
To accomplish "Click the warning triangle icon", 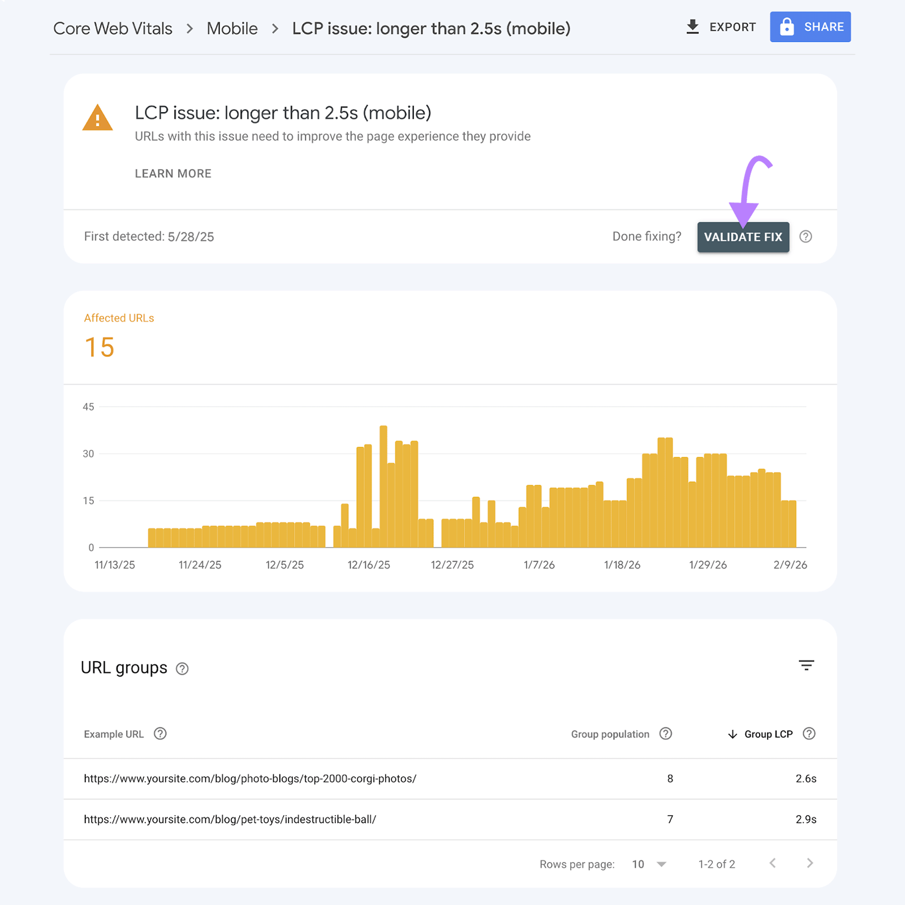I will 97,118.
